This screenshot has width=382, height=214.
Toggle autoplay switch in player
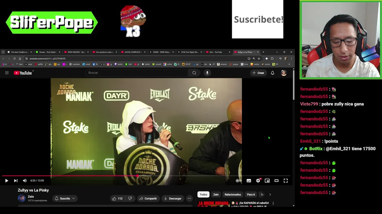(238, 180)
